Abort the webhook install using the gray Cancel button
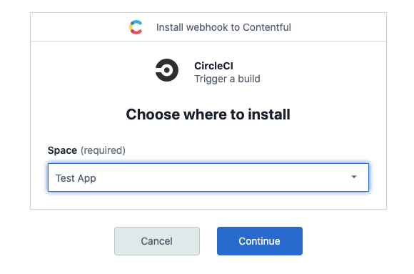 [157, 241]
